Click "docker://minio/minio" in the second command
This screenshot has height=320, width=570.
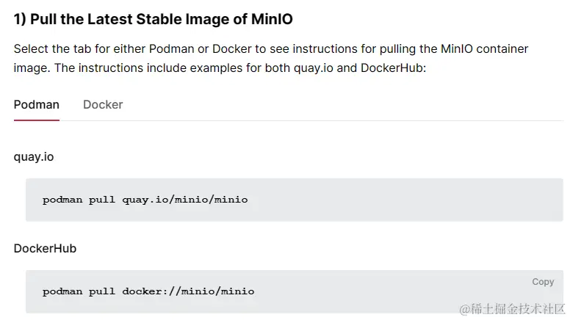click(188, 291)
